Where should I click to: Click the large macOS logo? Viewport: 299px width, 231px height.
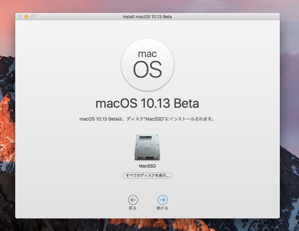[148, 65]
